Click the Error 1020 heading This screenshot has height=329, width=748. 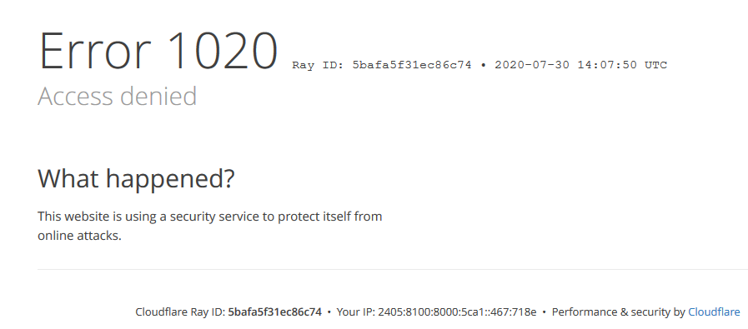[x=158, y=51]
